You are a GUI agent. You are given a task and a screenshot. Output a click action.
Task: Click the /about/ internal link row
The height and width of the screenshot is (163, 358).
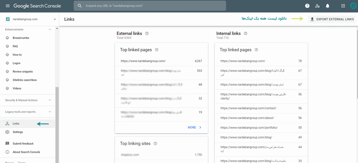pos(261,118)
